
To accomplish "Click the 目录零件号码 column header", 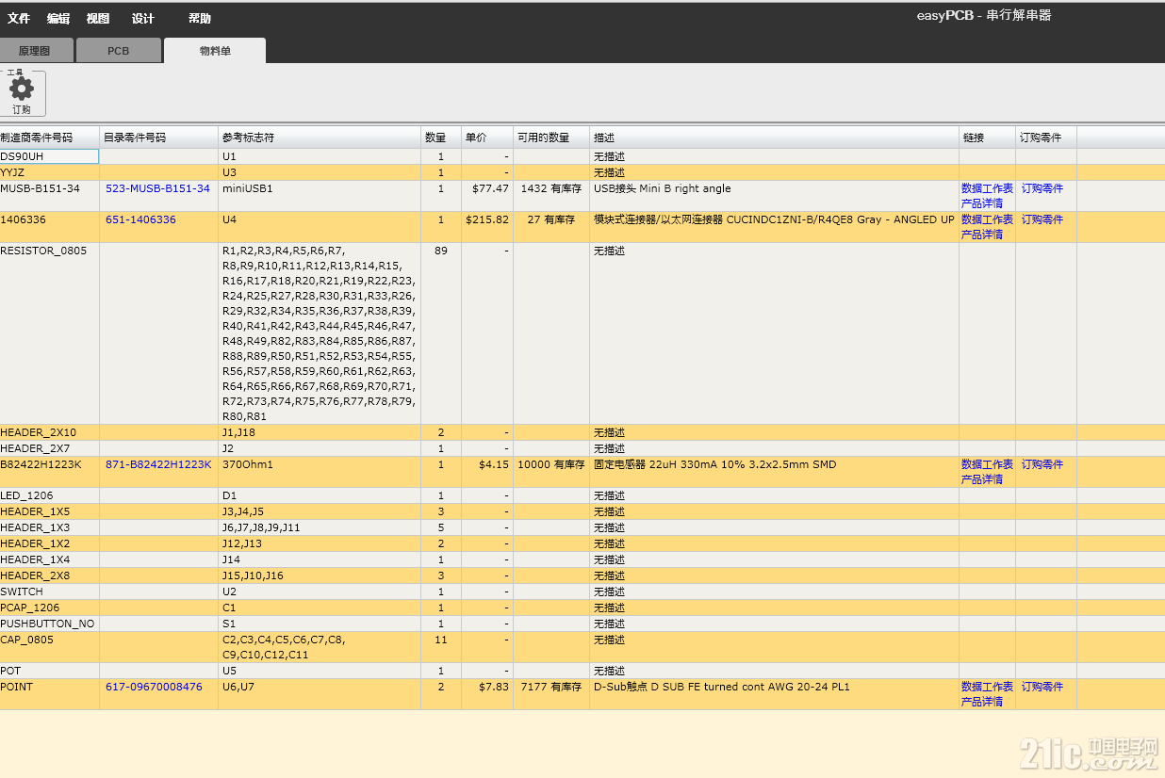I will pyautogui.click(x=158, y=138).
